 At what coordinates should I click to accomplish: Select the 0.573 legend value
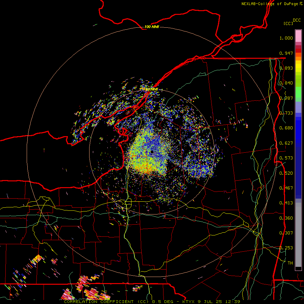tap(286, 158)
